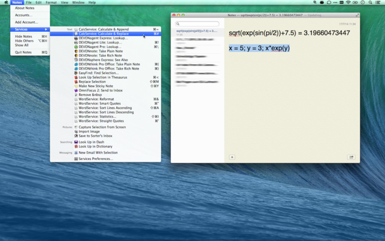Viewport: 385px width, 241px height.
Task: Click Add Account...
Action: point(26,22)
